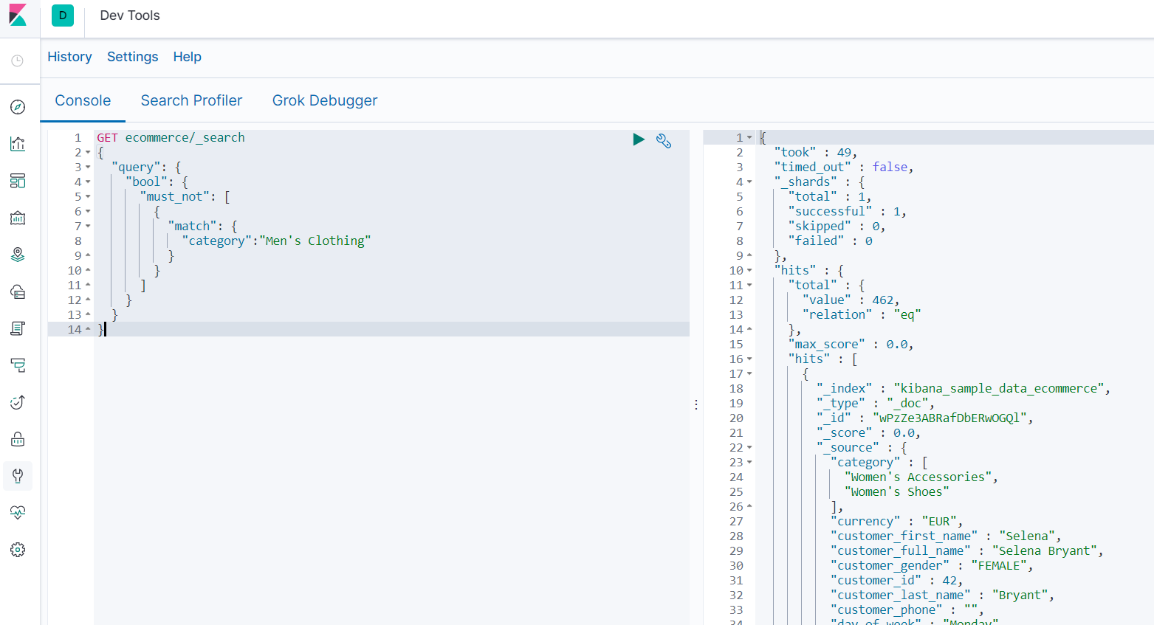Click the "max_score" : 0.0 line
The width and height of the screenshot is (1154, 625).
(851, 344)
